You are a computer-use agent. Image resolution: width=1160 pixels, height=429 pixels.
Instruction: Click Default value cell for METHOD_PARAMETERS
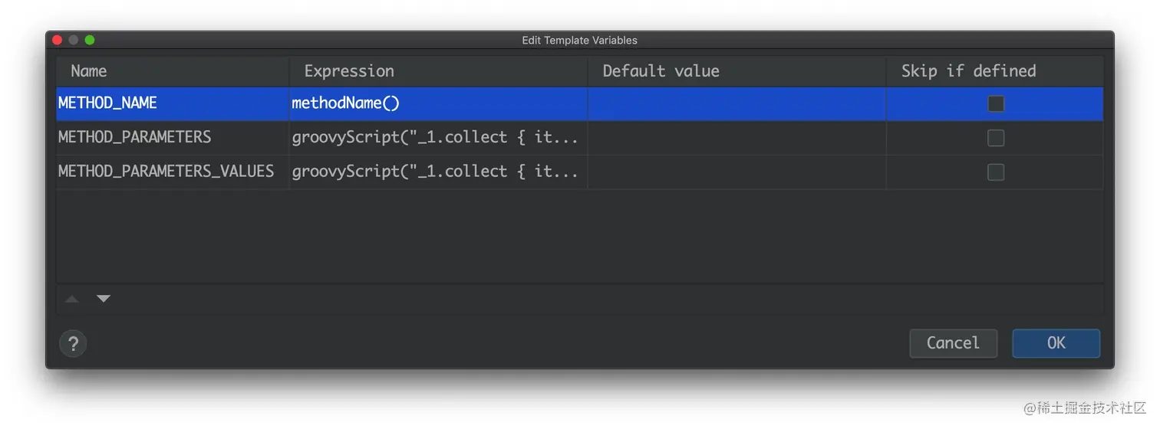pos(737,138)
